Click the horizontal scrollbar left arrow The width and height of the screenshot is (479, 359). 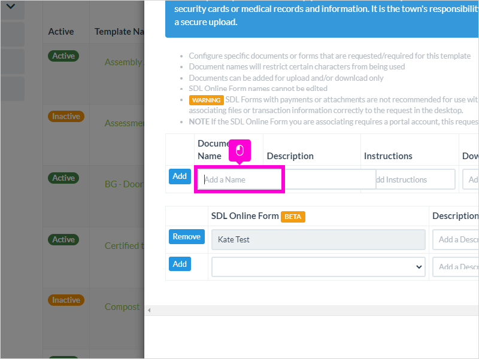149,310
